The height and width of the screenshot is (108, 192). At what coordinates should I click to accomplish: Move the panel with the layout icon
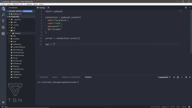[186, 77]
